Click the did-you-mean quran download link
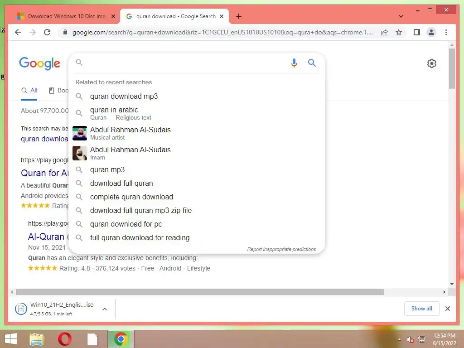Image resolution: width=464 pixels, height=348 pixels. pos(44,139)
